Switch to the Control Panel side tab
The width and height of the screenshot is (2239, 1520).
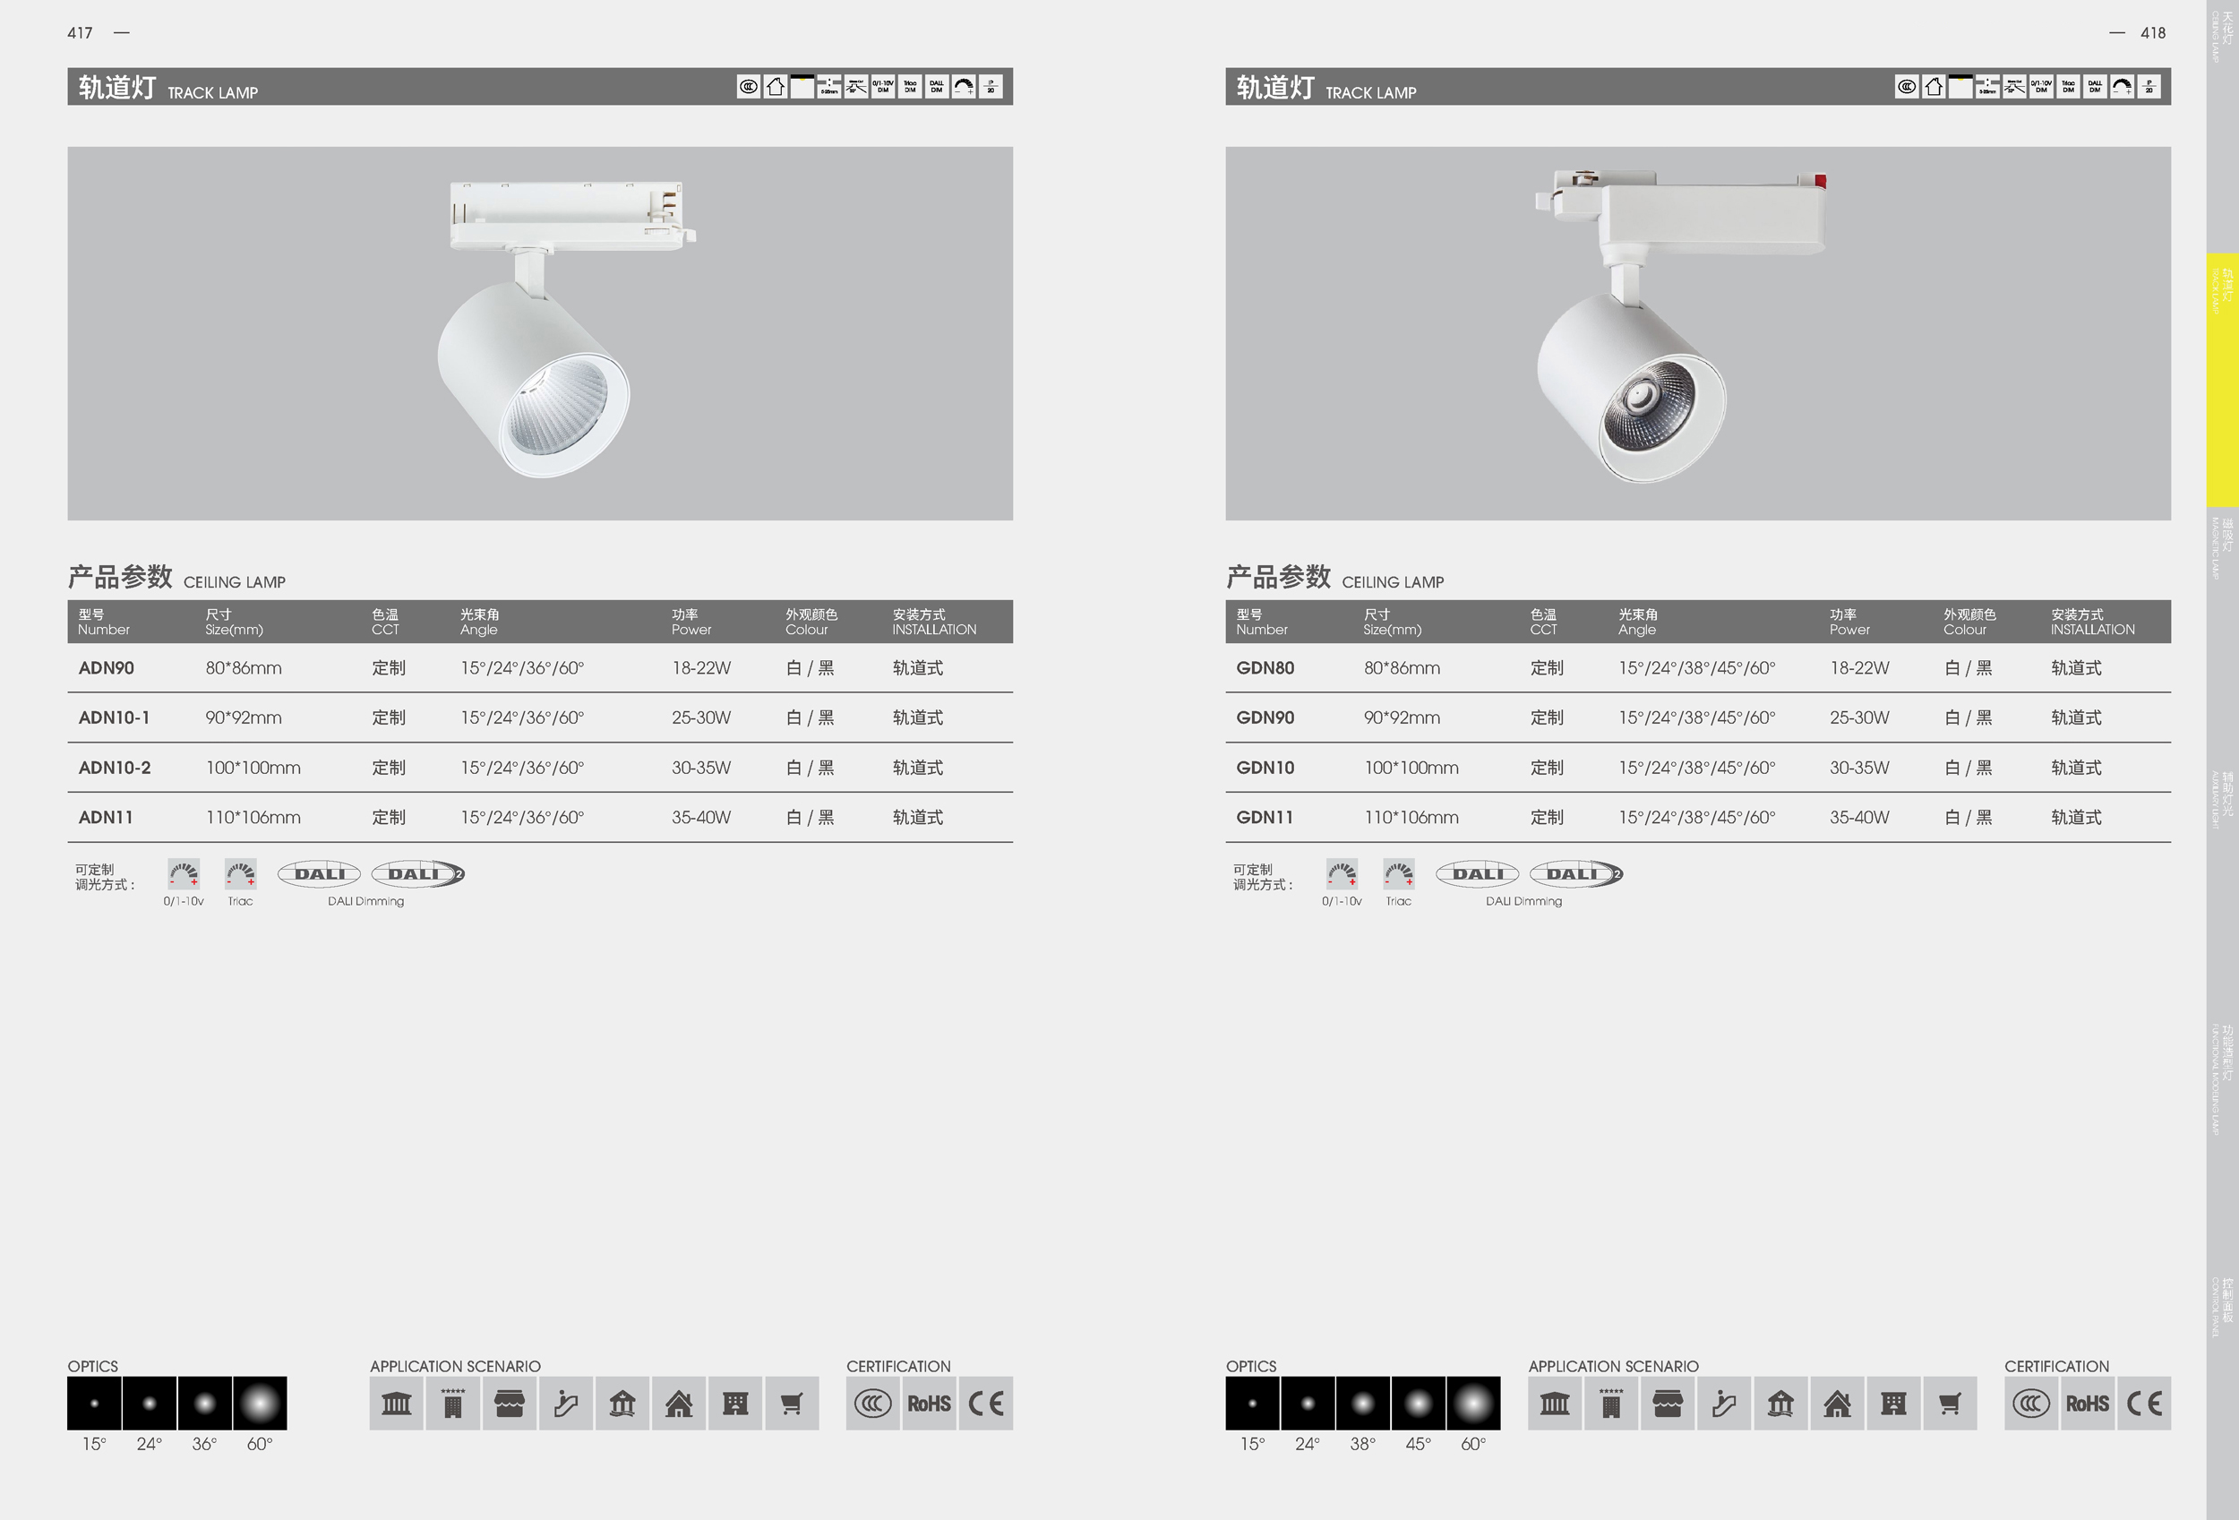[2222, 1306]
